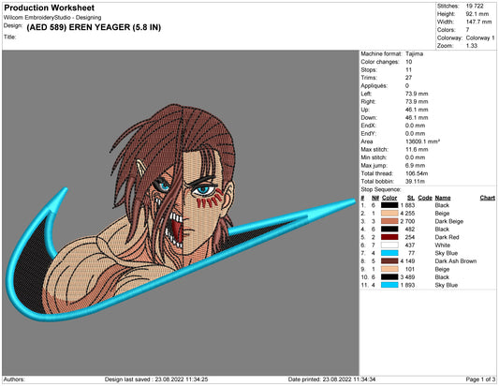Click the Code column header
Image resolution: width=499 pixels, height=386 pixels.
pos(425,198)
